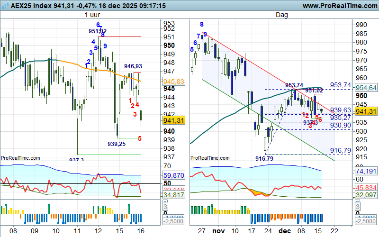Click the 60 level on Dag oscillator axis
379x237 pixels.
(x=360, y=180)
